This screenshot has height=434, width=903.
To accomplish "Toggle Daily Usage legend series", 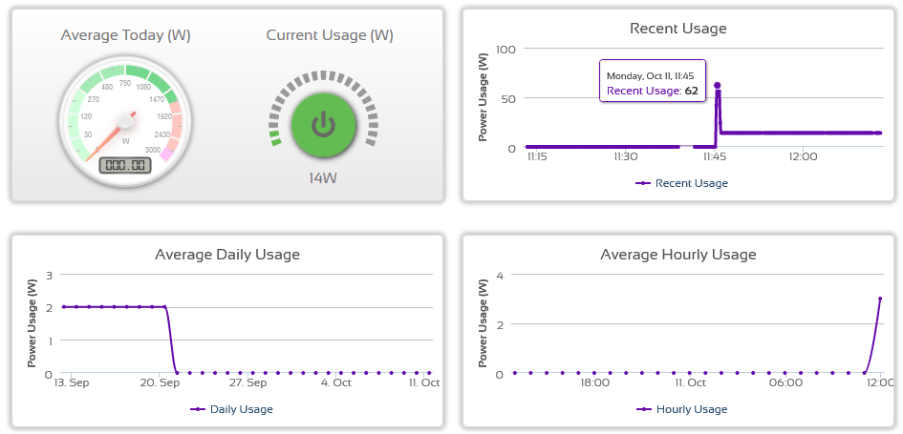I will tap(231, 409).
